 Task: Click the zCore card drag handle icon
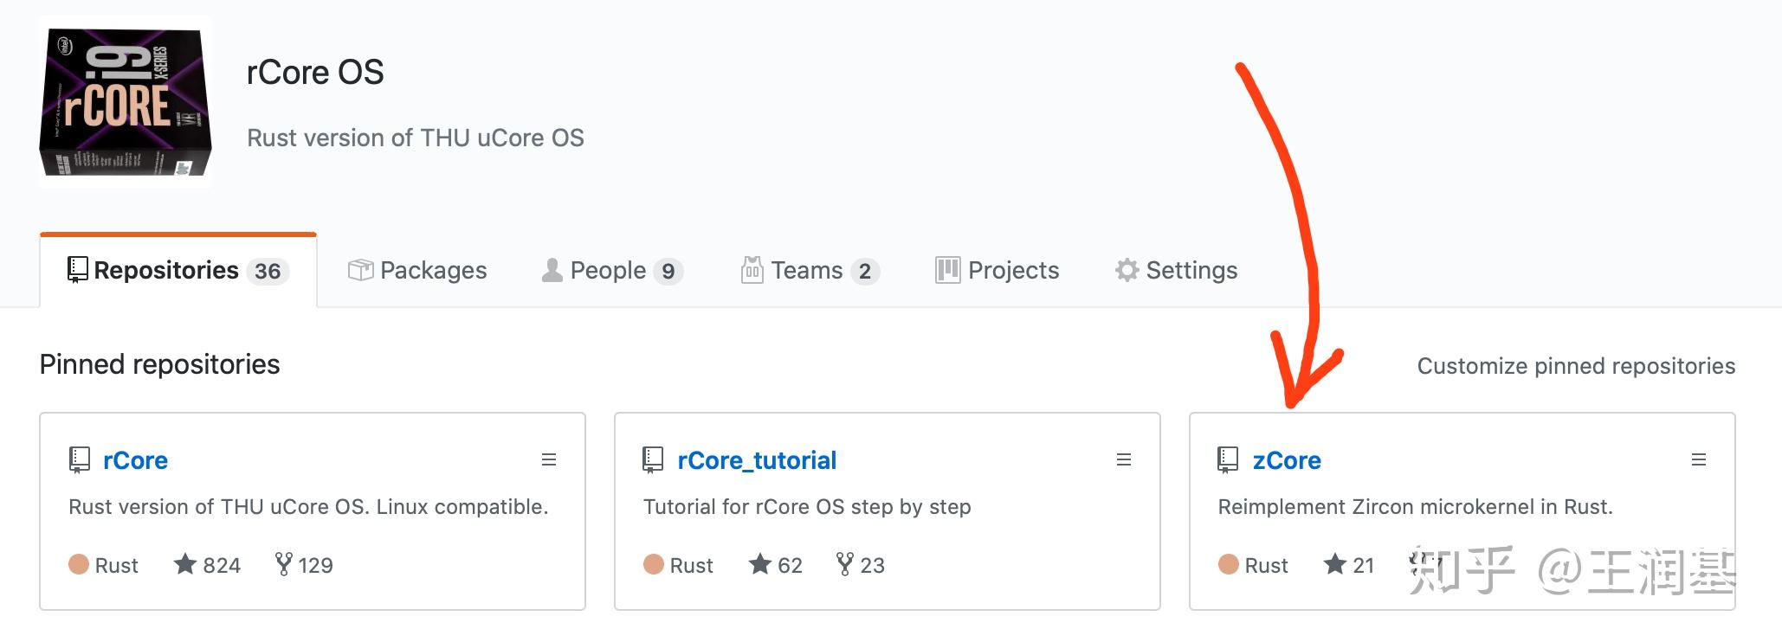pyautogui.click(x=1699, y=460)
